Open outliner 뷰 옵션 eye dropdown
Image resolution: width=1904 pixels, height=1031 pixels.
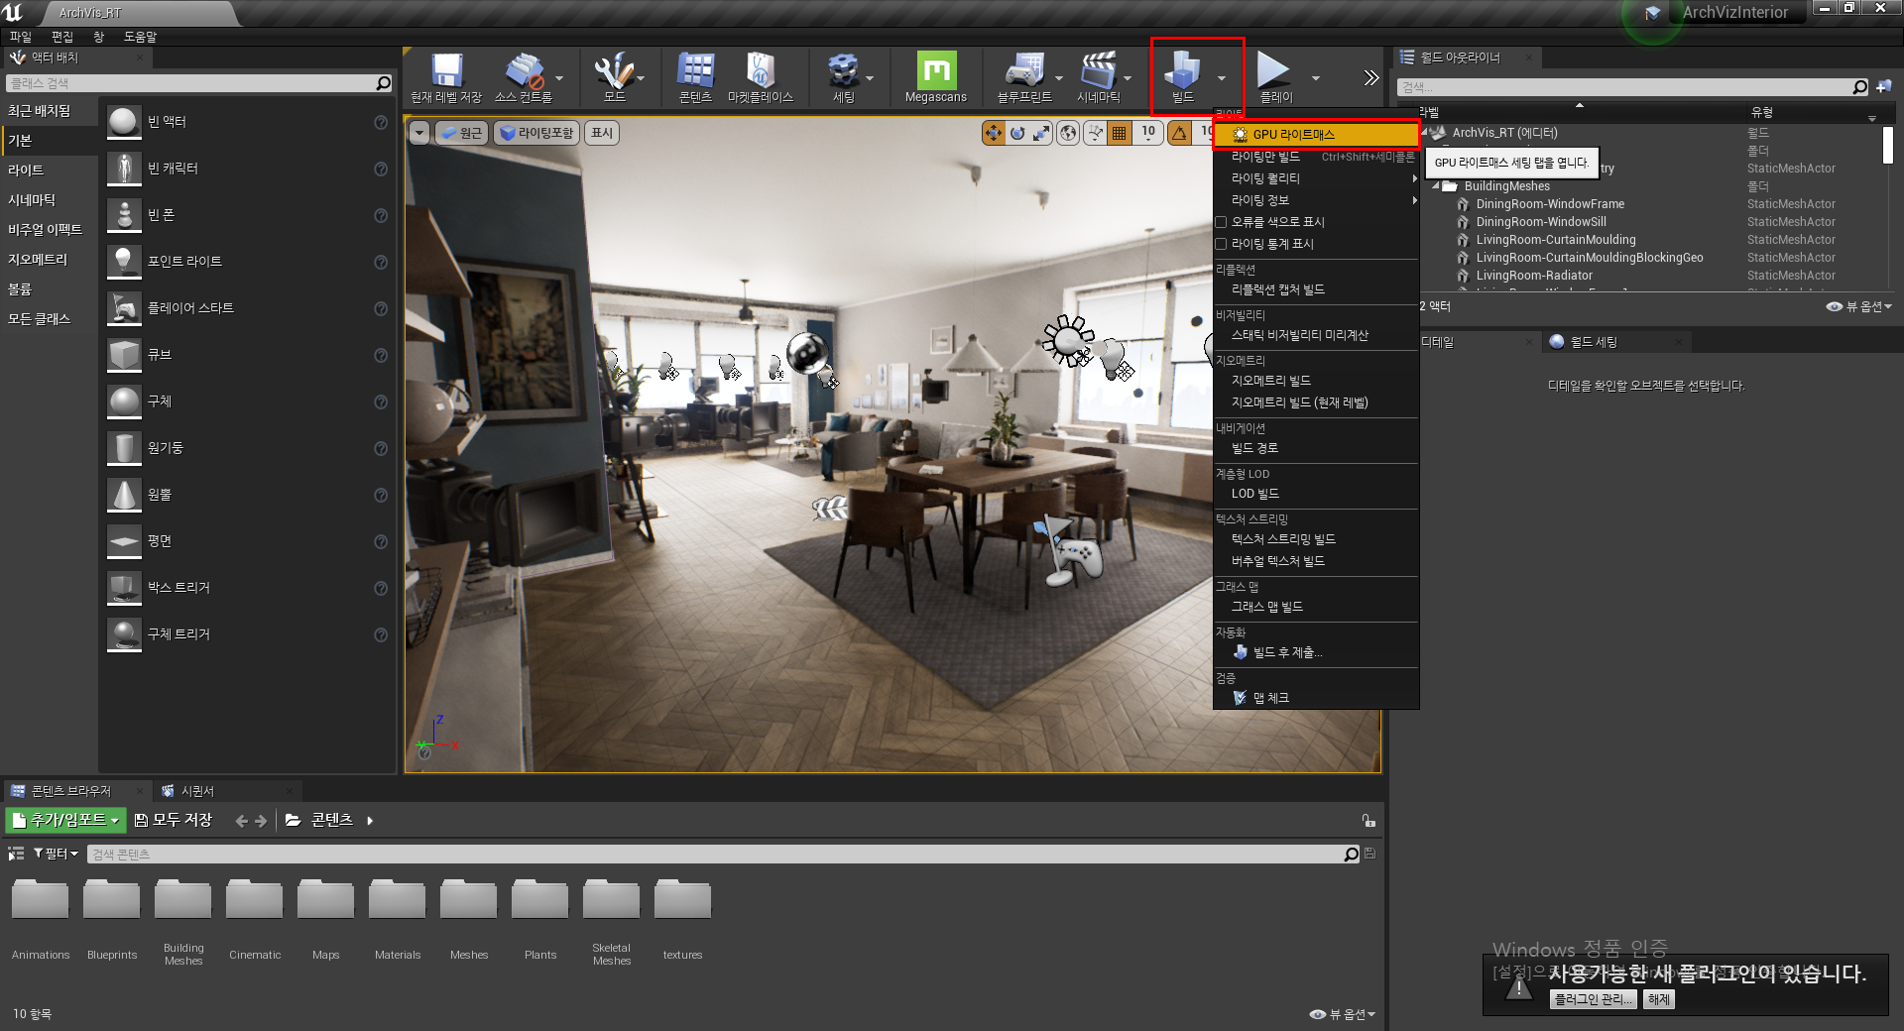(x=1859, y=306)
